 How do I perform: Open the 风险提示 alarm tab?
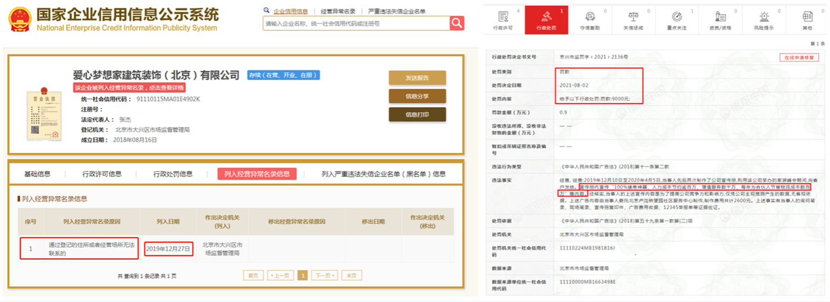point(764,20)
